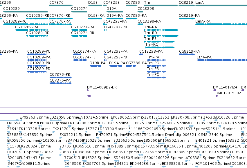Viewport: 247px width, 168px height.
Task: Click the LanA gene span
Action: coord(221,5)
